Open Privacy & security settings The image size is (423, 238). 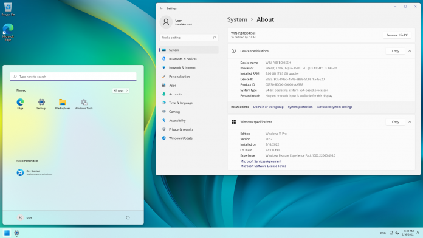tap(188, 129)
